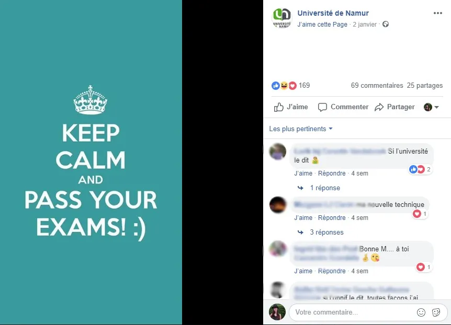This screenshot has height=325, width=451.
Task: Open the three-dot post options menu
Action: tap(437, 13)
